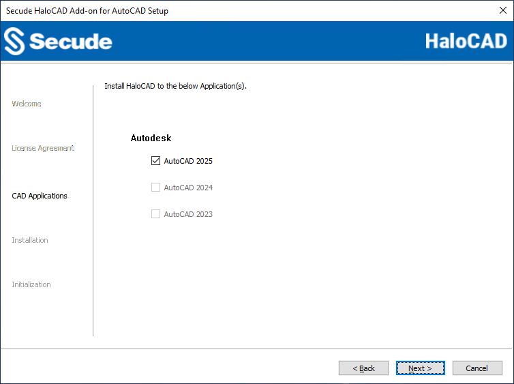Click the Secude wordmark in the banner
This screenshot has width=514, height=384.
[x=71, y=42]
